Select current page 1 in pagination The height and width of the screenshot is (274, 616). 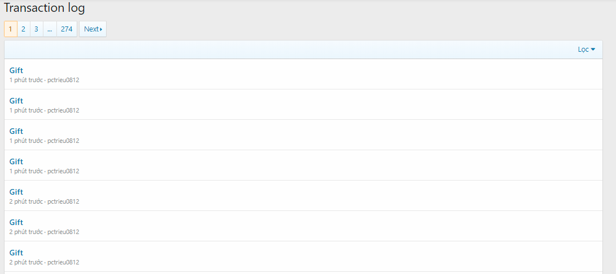coord(11,29)
